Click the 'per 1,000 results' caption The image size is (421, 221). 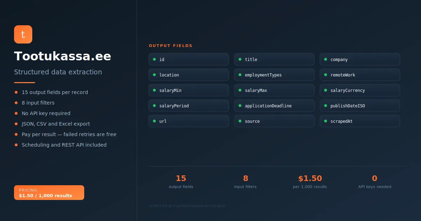coord(310,187)
